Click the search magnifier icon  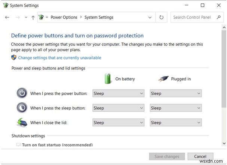(x=219, y=17)
